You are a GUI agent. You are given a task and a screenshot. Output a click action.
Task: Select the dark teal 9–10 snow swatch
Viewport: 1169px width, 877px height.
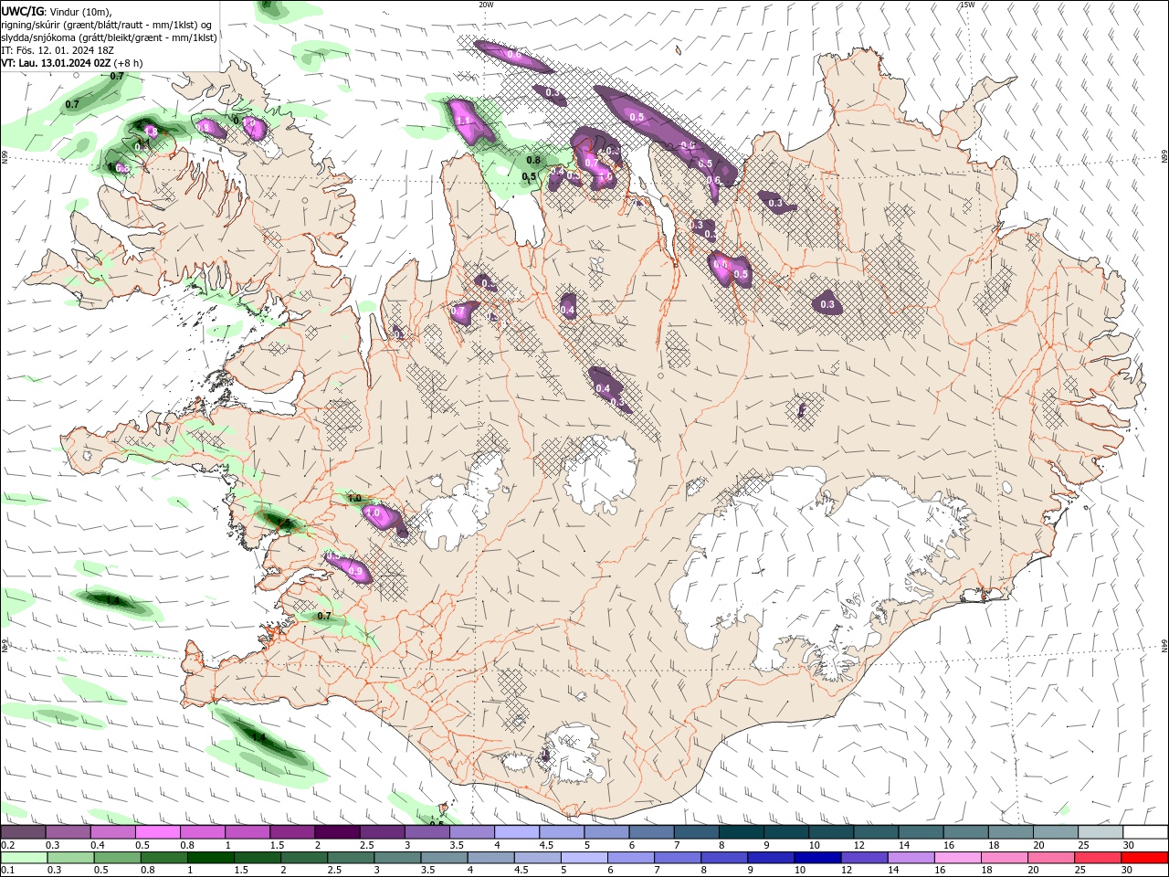coord(785,832)
